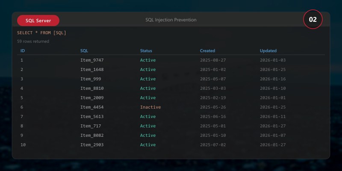Sort by the Updated column header

[268, 50]
